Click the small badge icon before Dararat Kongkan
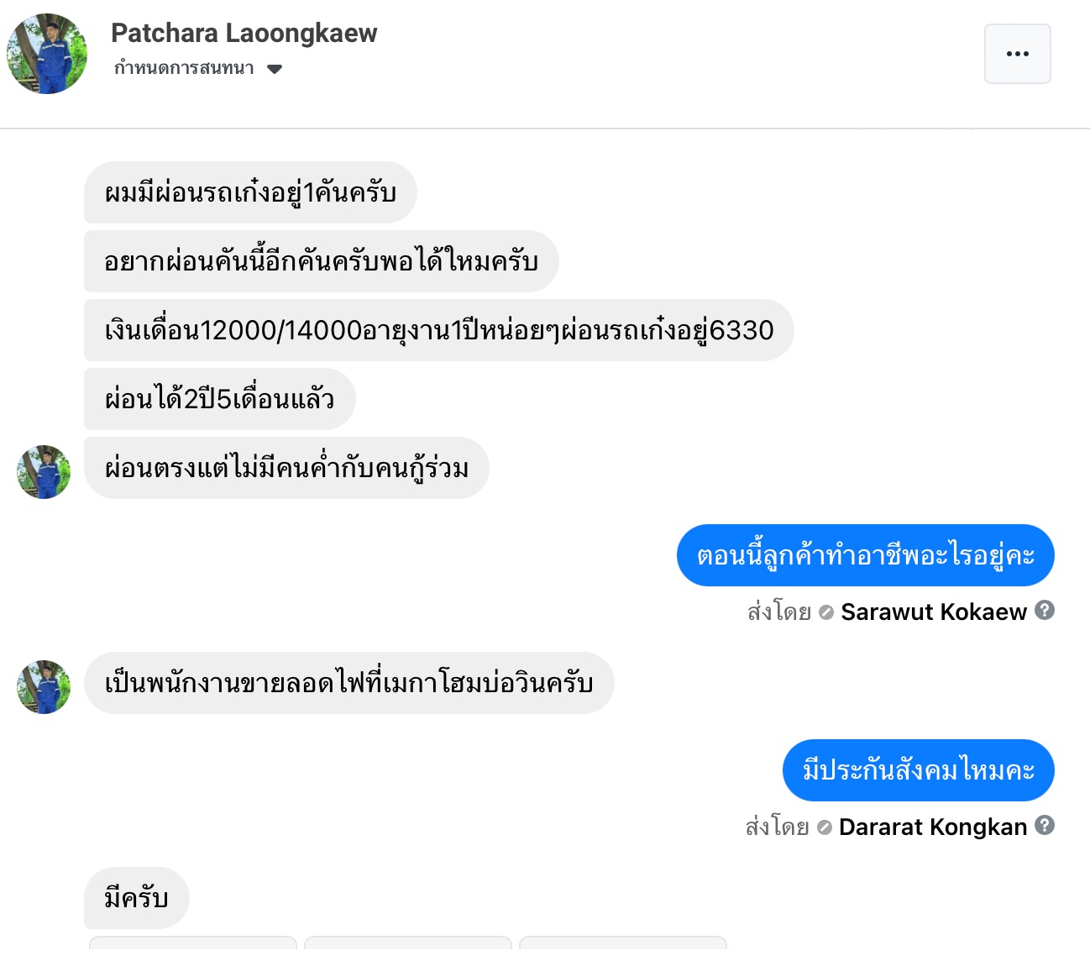 (x=824, y=827)
